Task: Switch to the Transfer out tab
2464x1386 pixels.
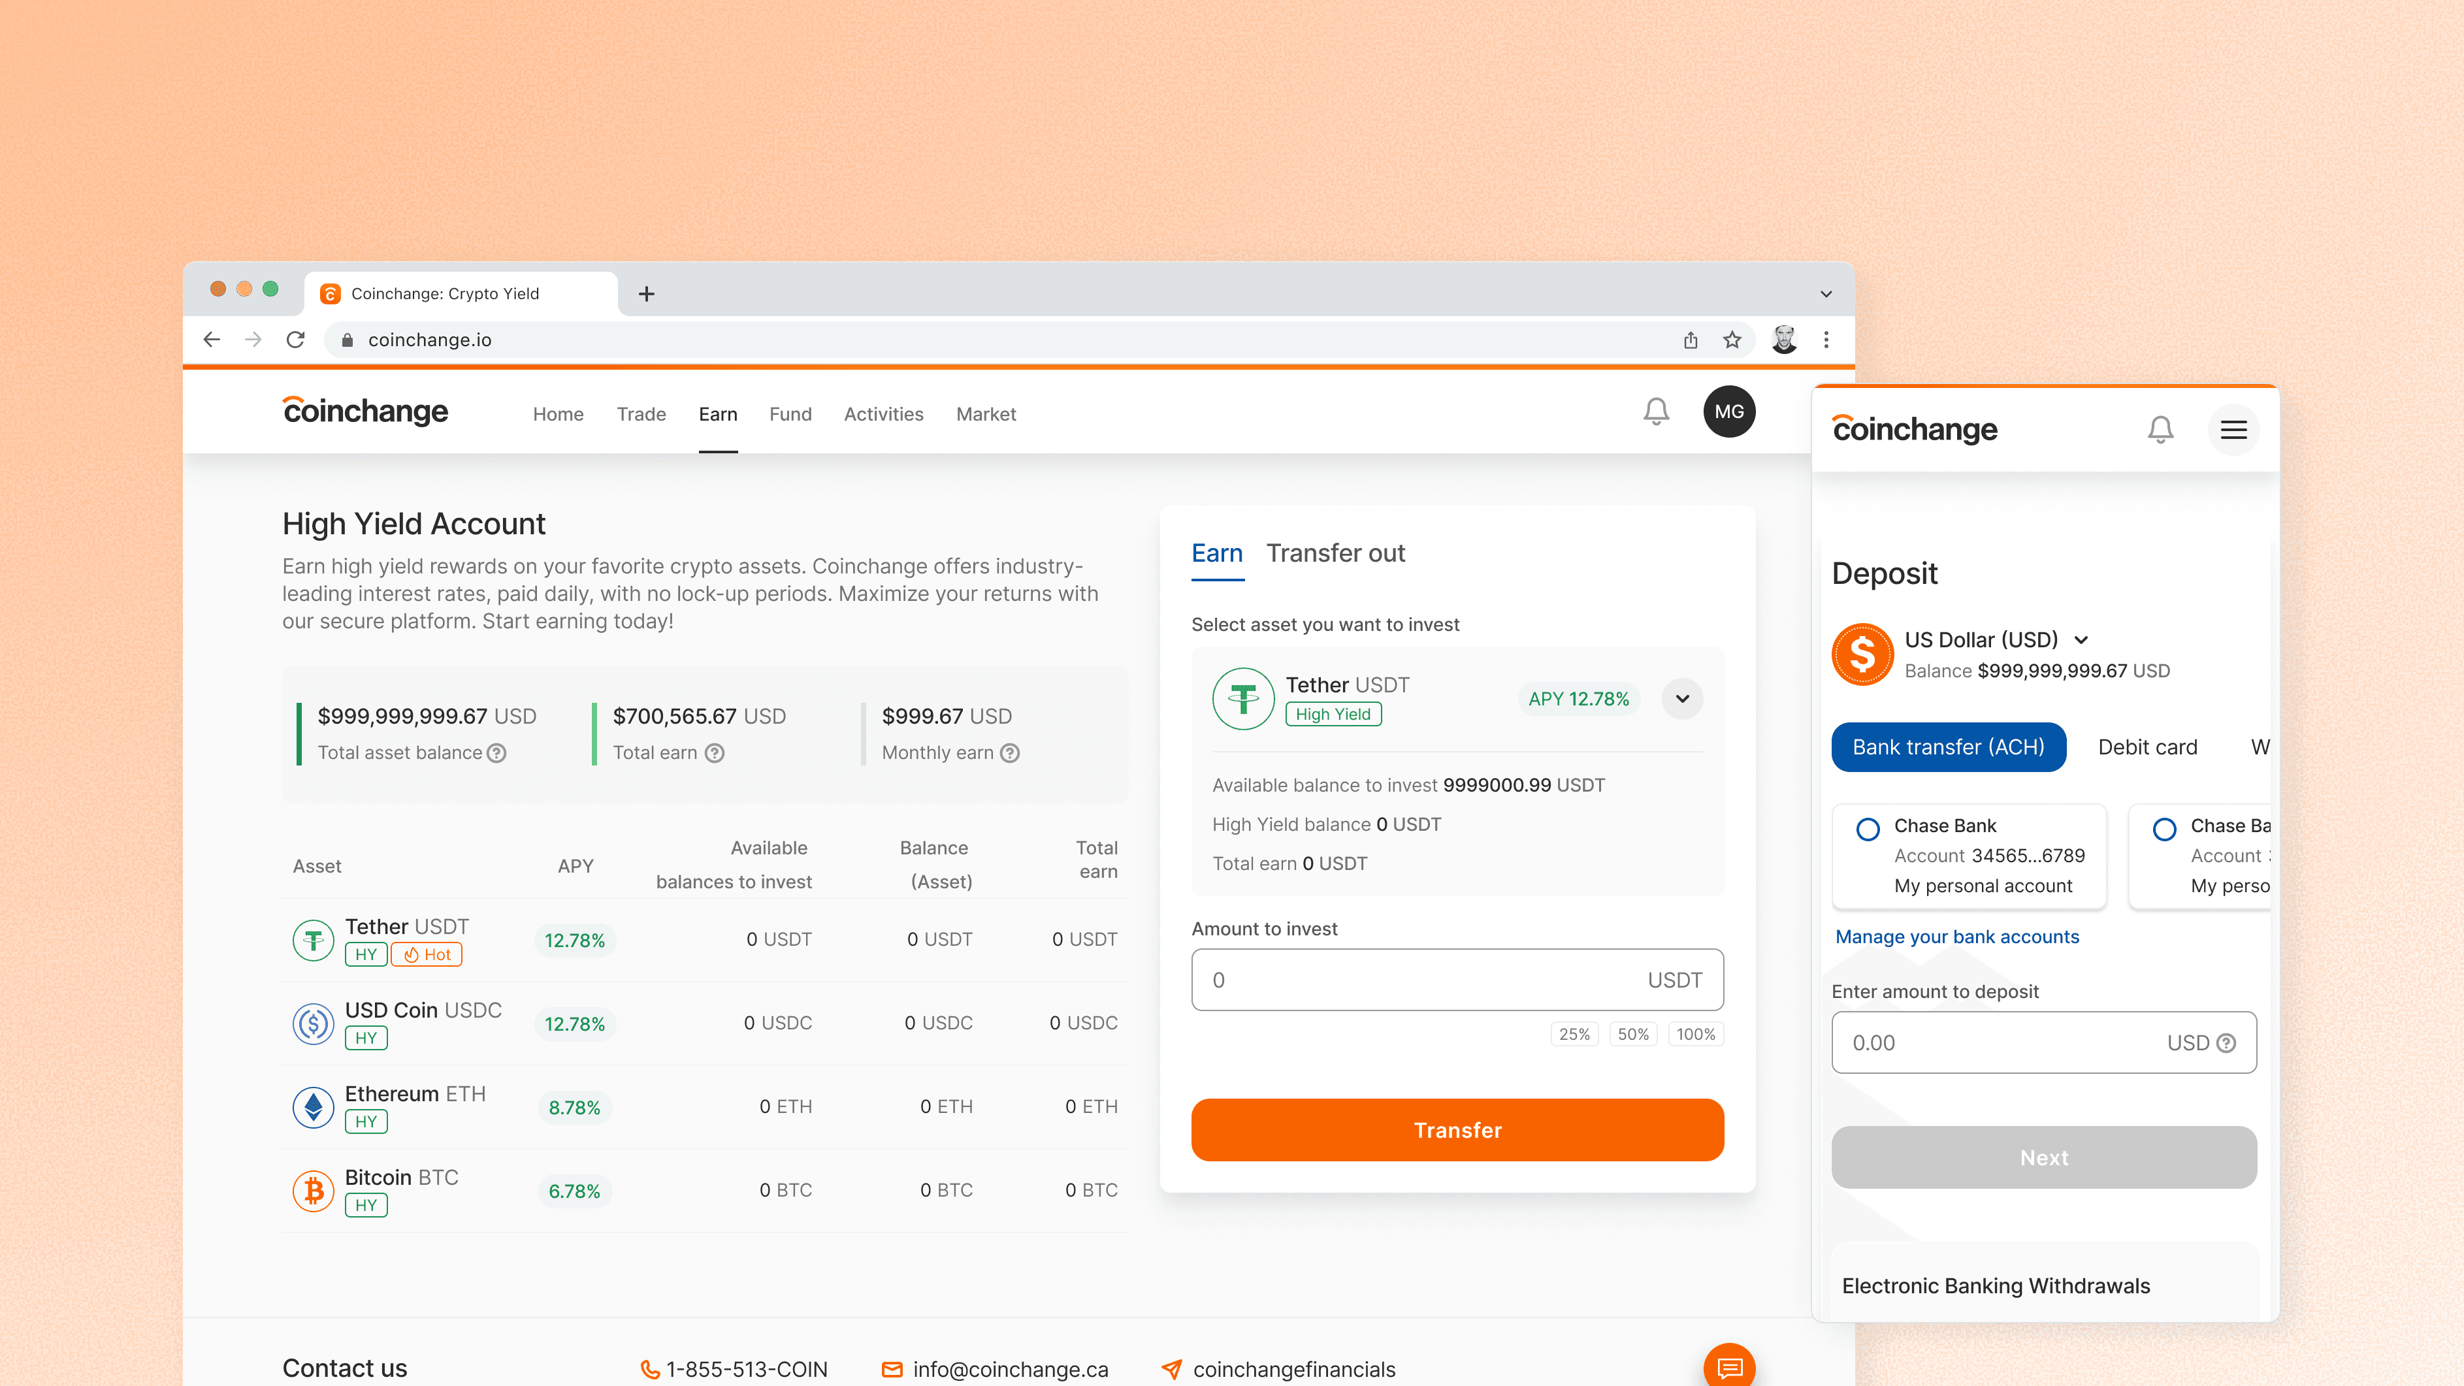Action: pyautogui.click(x=1335, y=553)
